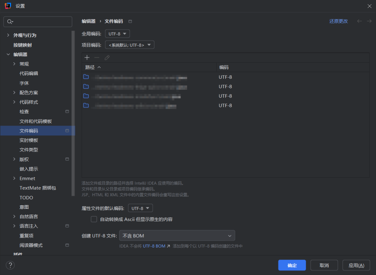This screenshot has width=376, height=275.
Task: Click the back navigation arrow icon
Action: click(x=359, y=21)
